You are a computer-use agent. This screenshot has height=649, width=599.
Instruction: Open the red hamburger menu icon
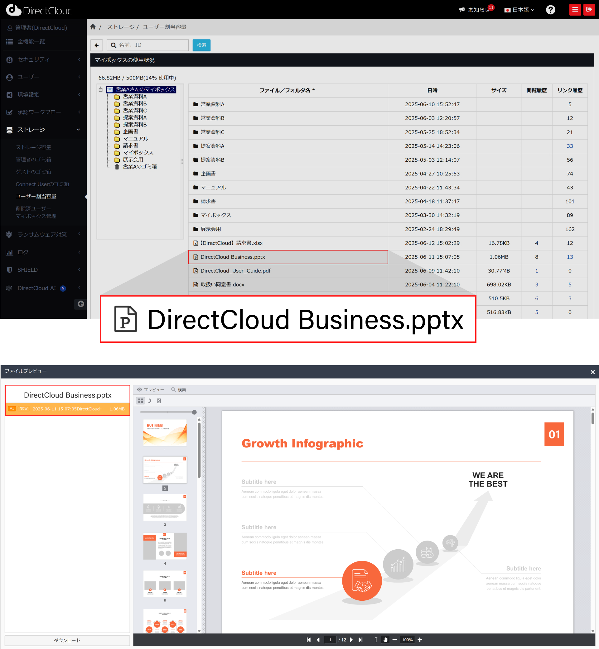pos(575,9)
